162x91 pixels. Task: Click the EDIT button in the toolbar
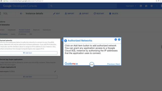coord(56,13)
